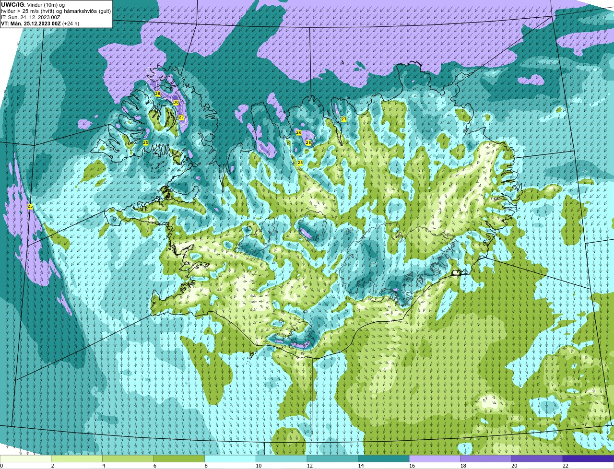Click the scale value '16' on the legend

point(412,466)
